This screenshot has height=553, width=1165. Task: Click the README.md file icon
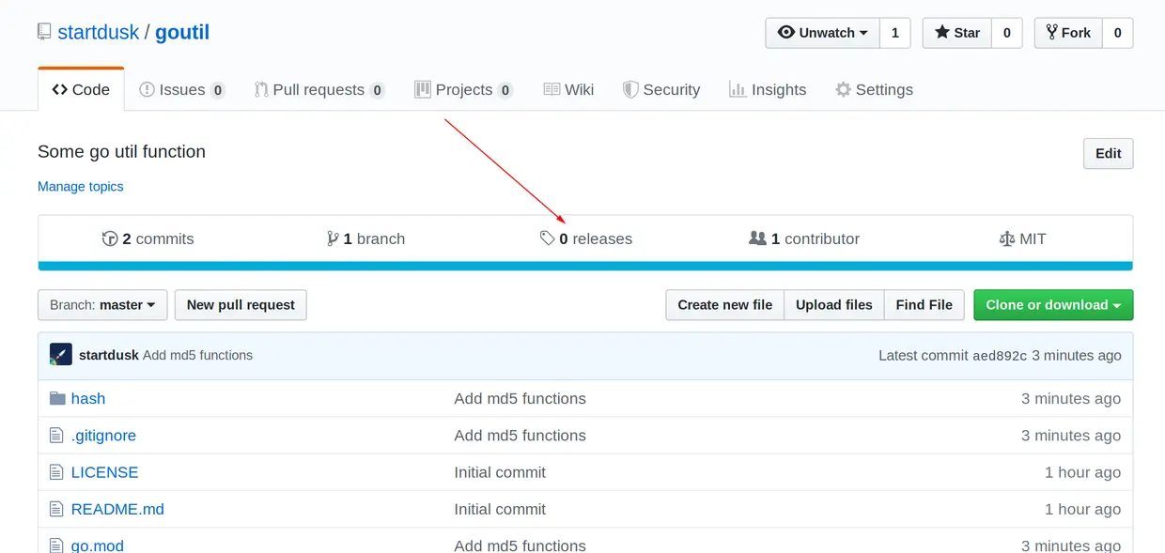click(56, 510)
